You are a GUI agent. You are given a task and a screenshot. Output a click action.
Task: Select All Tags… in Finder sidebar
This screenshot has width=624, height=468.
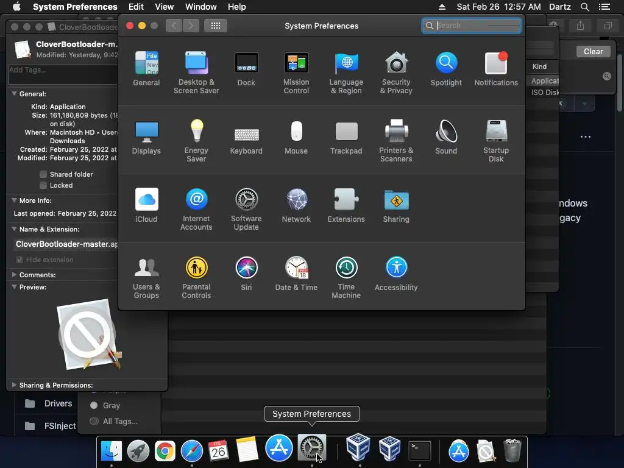[x=120, y=422]
